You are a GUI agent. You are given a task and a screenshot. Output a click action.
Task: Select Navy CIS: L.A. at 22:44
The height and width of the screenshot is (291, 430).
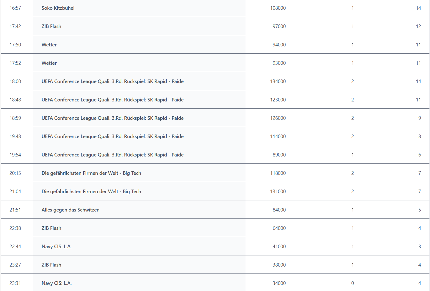click(57, 247)
